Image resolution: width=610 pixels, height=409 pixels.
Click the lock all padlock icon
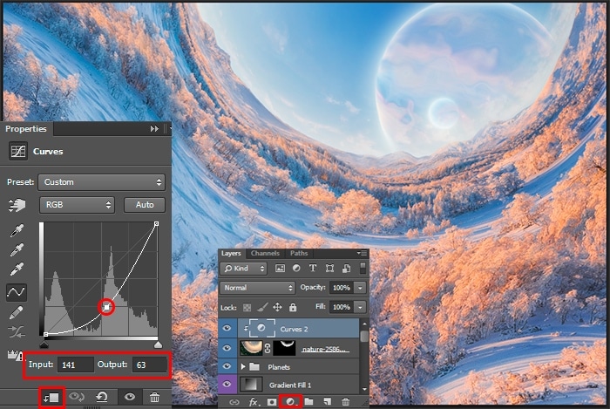coord(293,307)
